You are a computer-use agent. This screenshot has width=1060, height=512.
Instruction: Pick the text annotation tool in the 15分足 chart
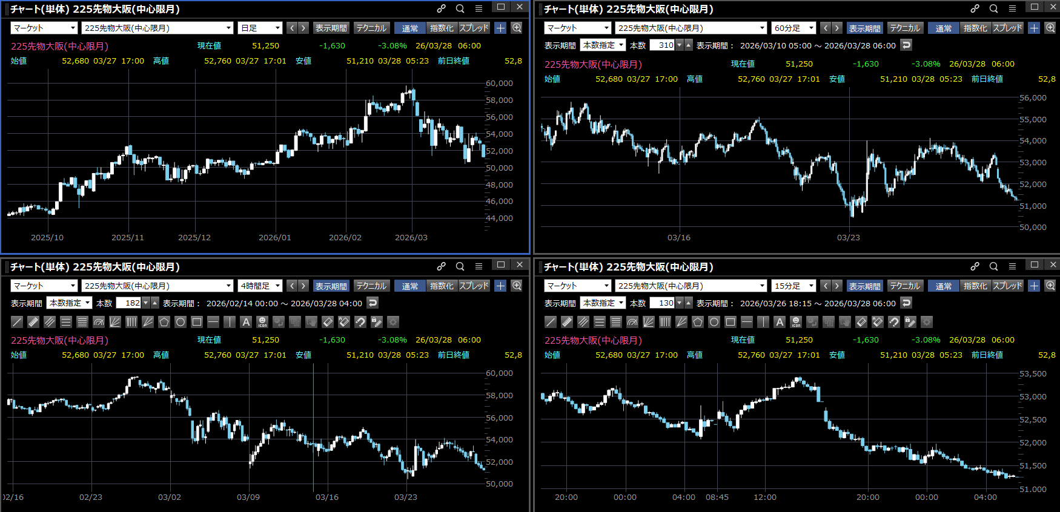tap(780, 322)
